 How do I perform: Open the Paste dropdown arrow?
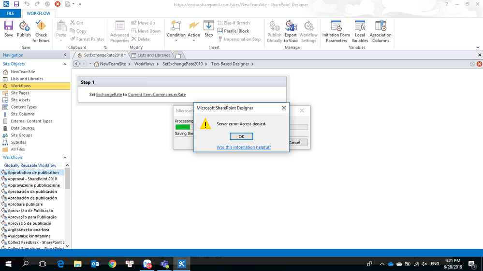pyautogui.click(x=61, y=40)
